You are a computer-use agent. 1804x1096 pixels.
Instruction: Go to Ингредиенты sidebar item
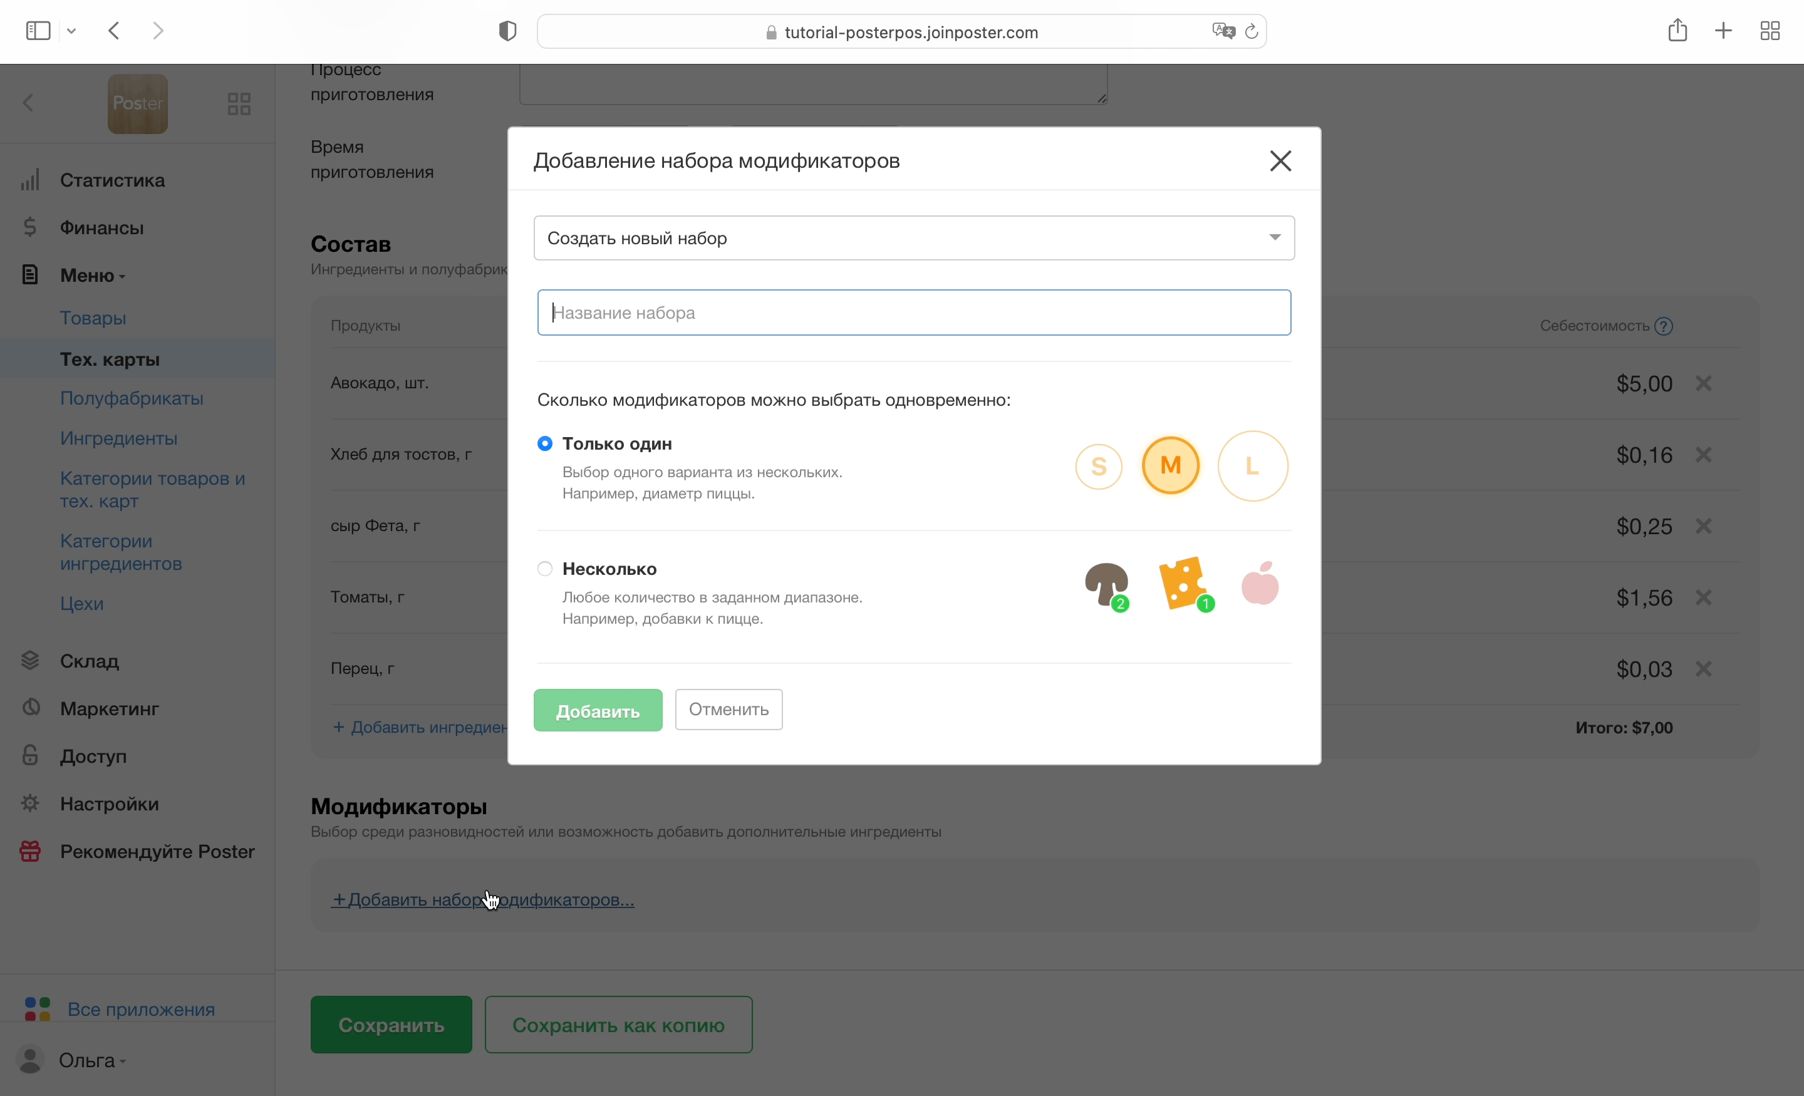pyautogui.click(x=118, y=438)
